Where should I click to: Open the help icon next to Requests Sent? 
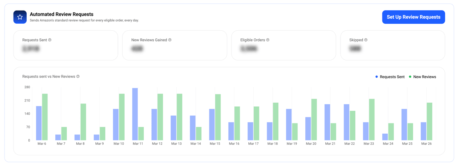[50, 40]
